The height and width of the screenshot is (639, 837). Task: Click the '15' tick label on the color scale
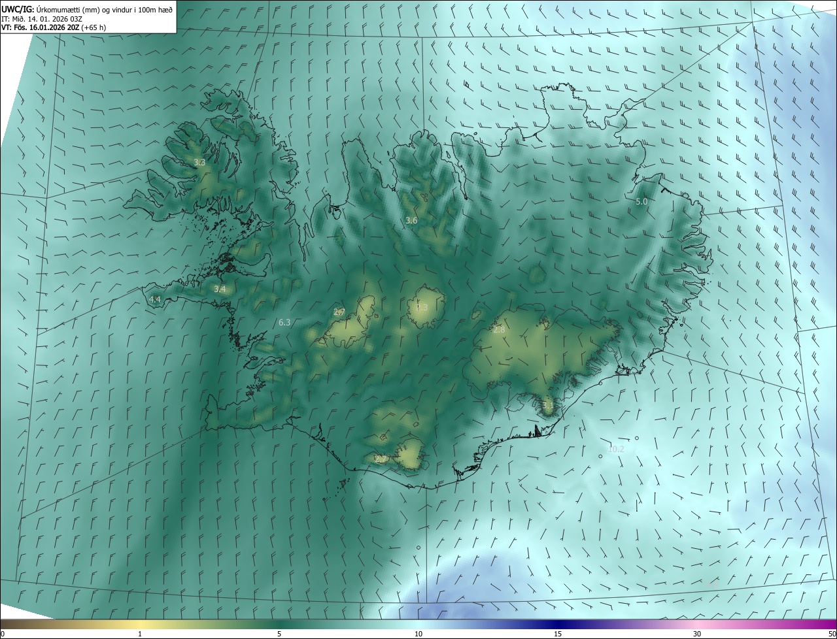click(558, 634)
